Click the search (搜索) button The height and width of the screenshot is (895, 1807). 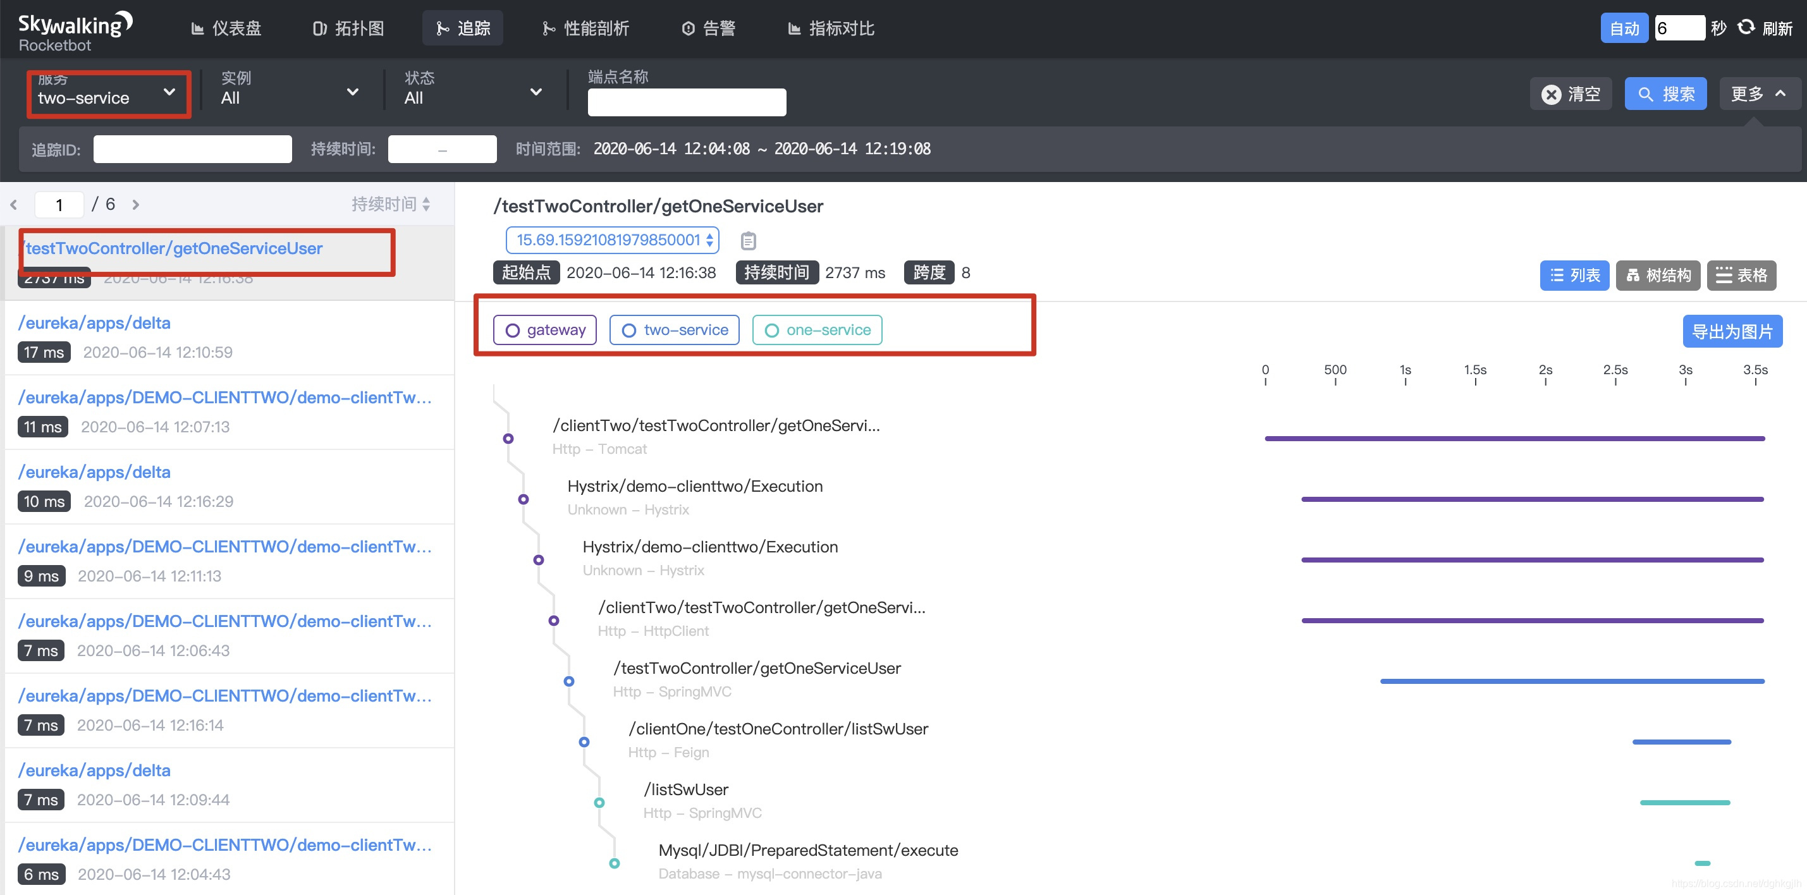click(x=1665, y=94)
